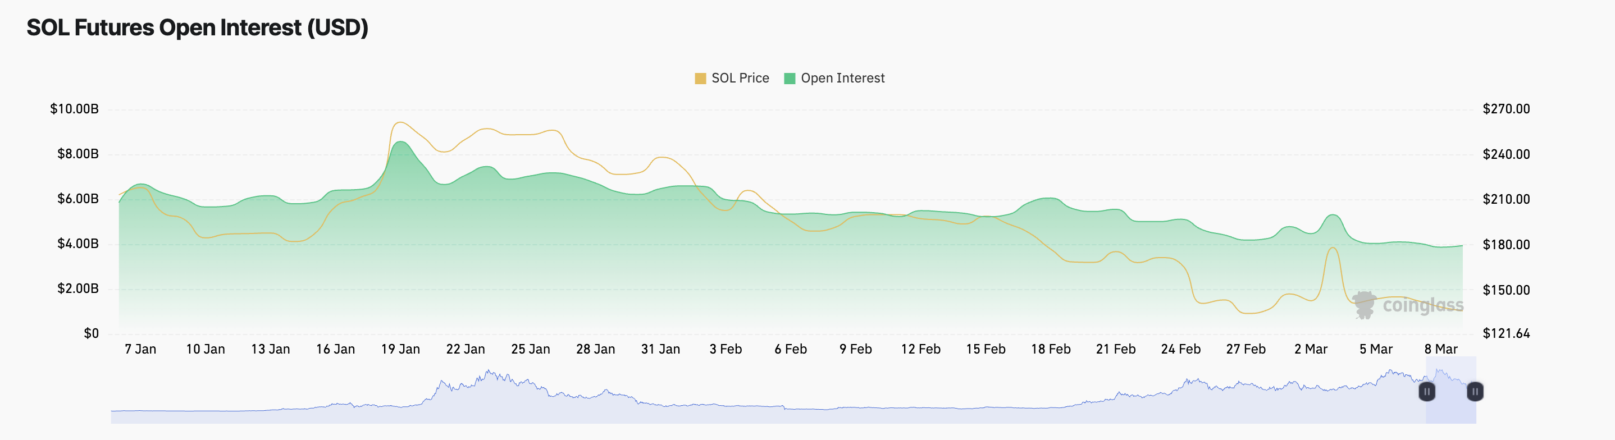Select the 19 Jan date label
This screenshot has height=440, width=1615.
[x=400, y=349]
